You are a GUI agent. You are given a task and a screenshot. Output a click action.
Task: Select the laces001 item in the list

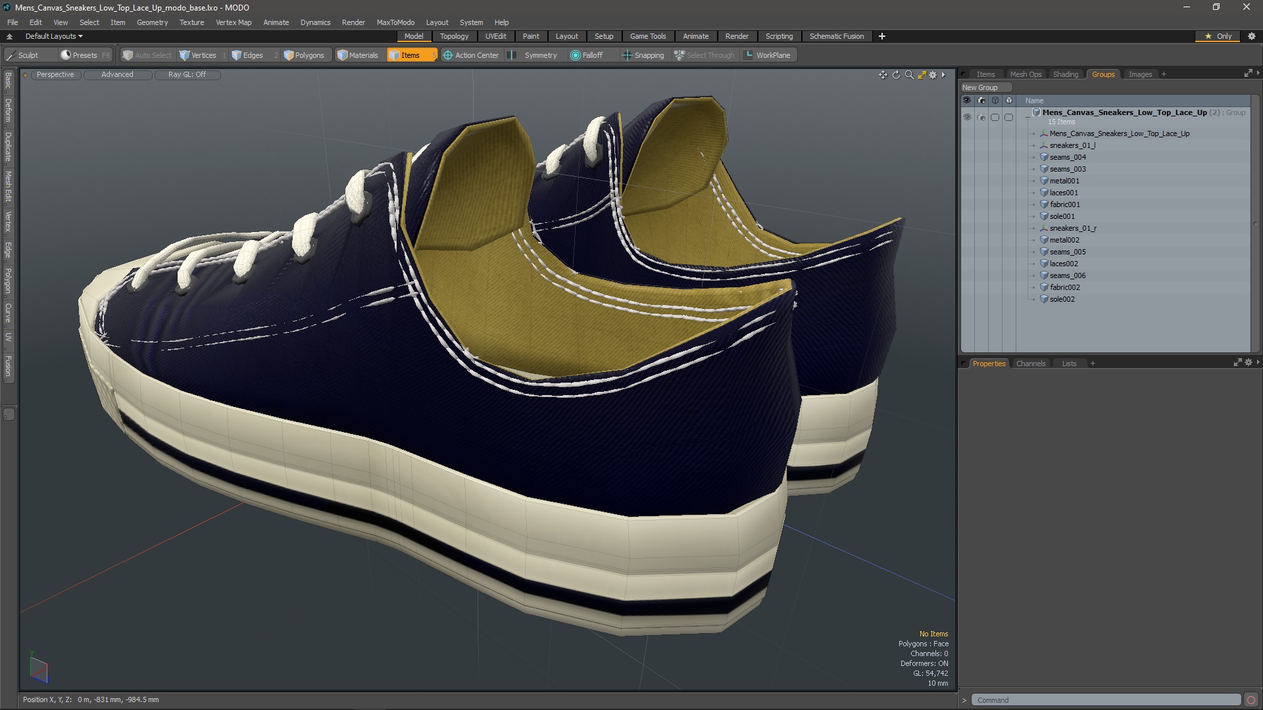1063,193
